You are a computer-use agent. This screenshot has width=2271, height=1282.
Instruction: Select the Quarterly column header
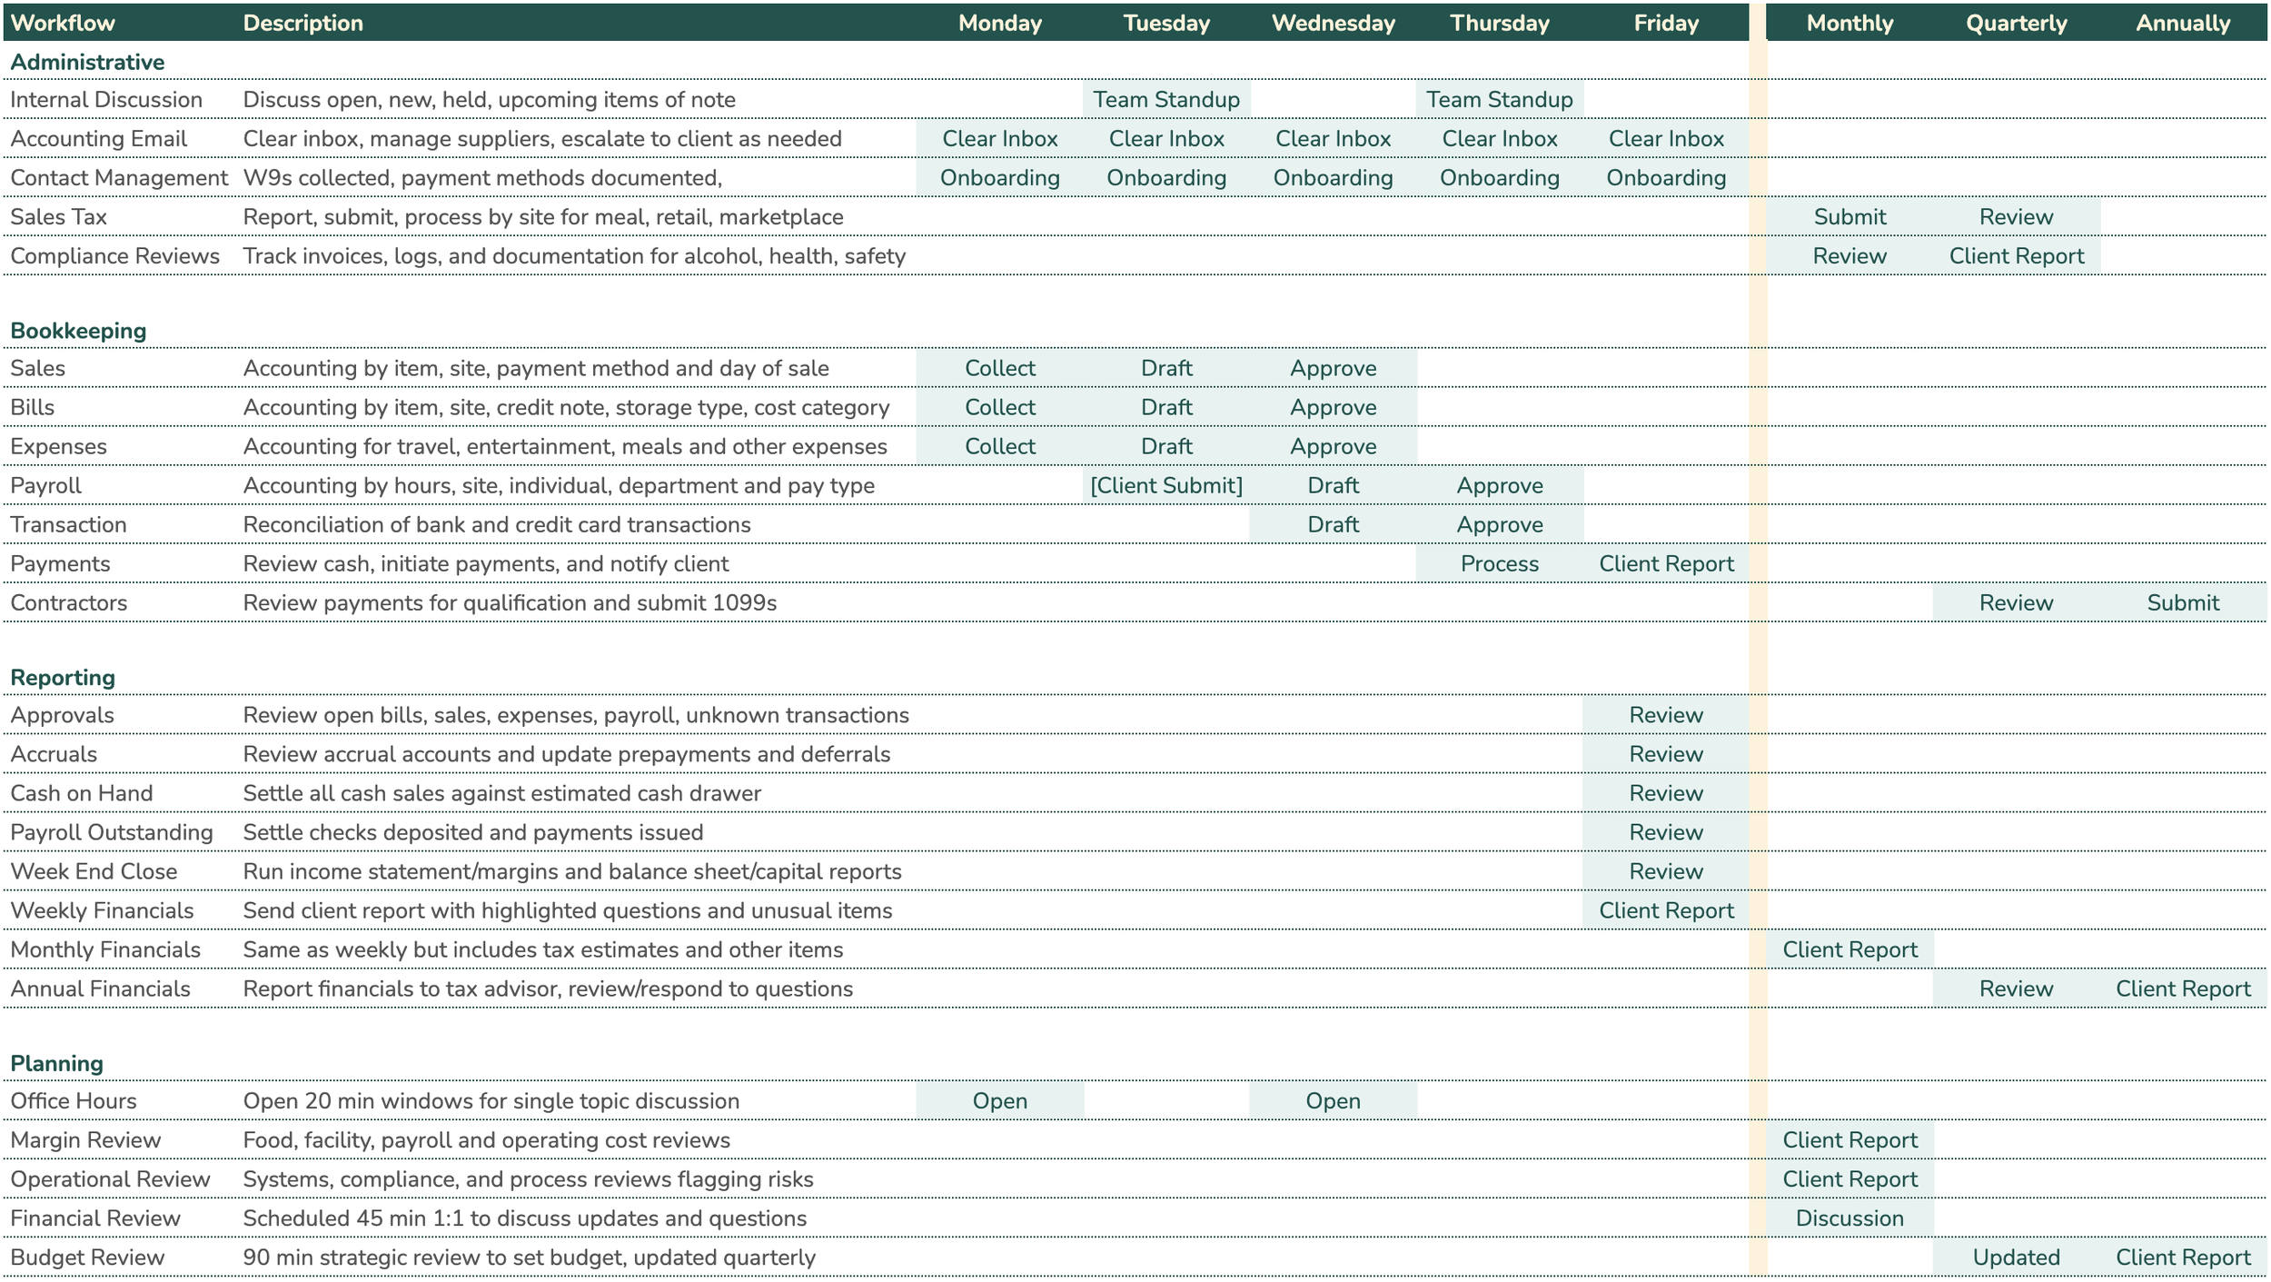(2016, 23)
